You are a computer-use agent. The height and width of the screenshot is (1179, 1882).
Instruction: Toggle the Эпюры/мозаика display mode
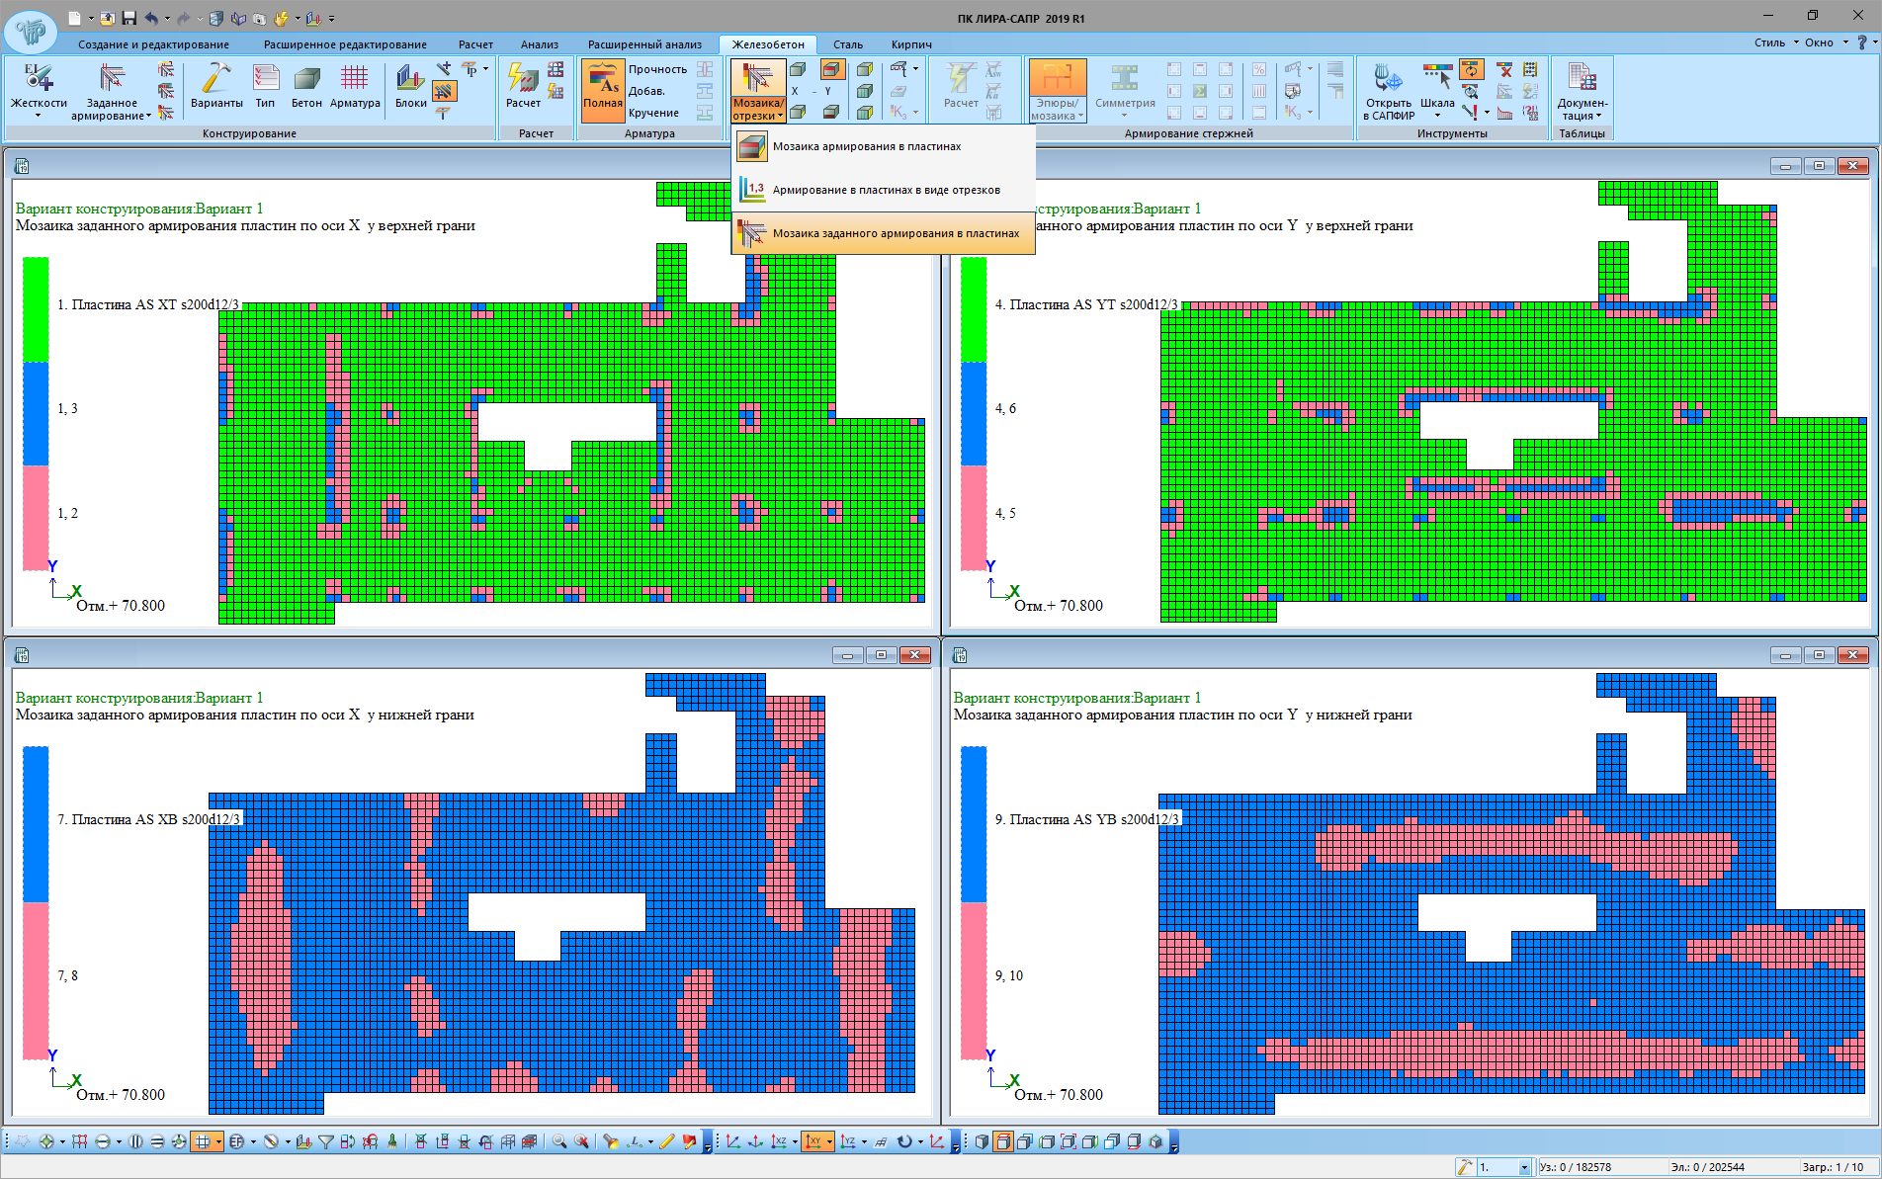click(1057, 89)
